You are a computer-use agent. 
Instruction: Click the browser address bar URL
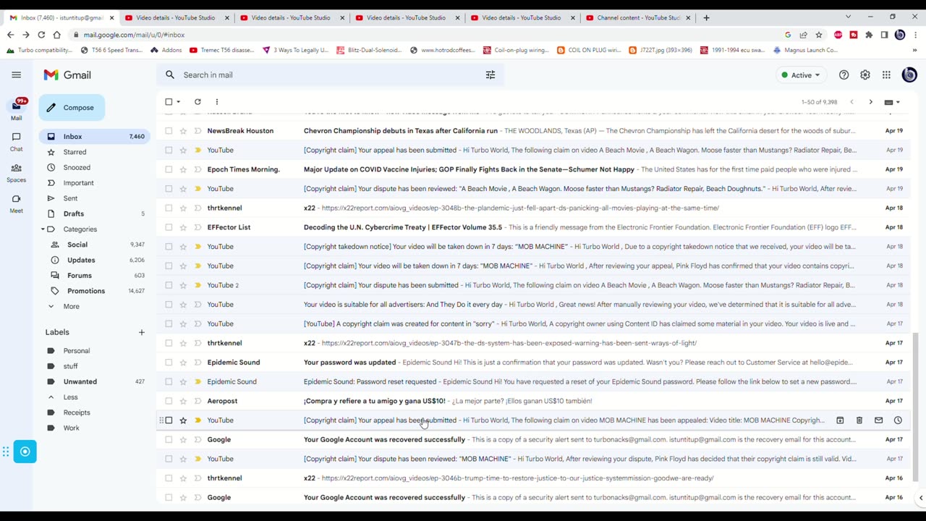coord(134,35)
